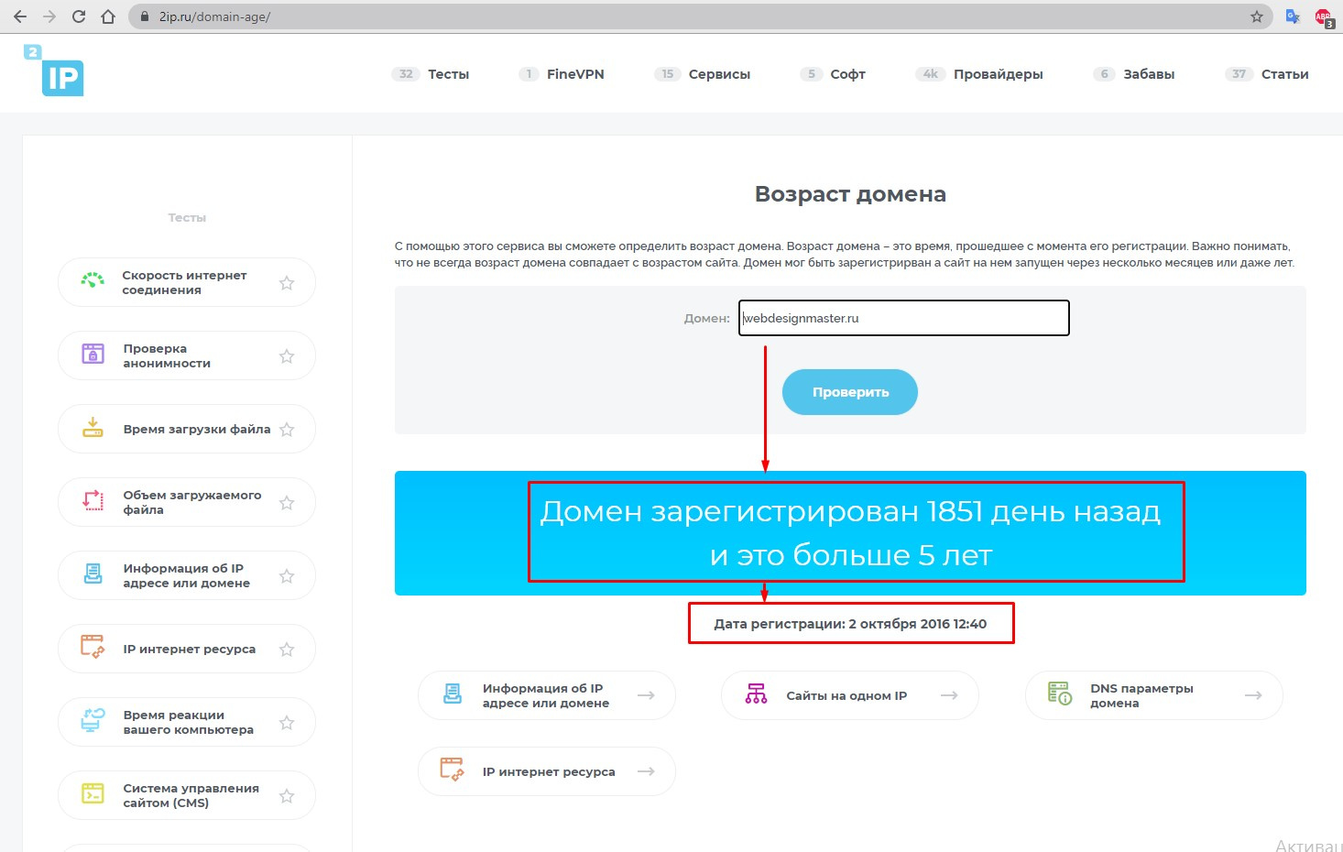Click the arrow on Сайты на одном IP card
This screenshot has height=852, width=1343.
pos(949,695)
